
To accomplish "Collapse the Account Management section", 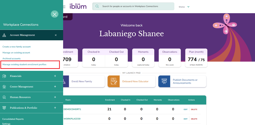I will tap(56, 35).
